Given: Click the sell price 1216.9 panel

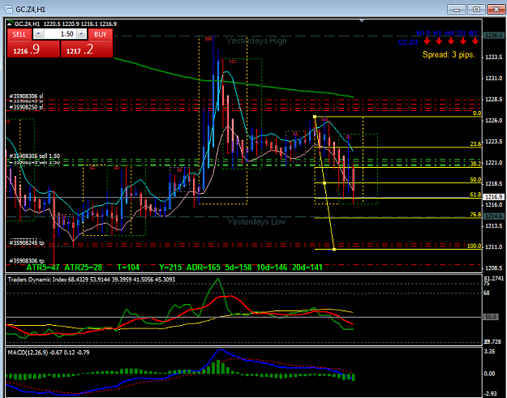Looking at the screenshot, I should [33, 49].
